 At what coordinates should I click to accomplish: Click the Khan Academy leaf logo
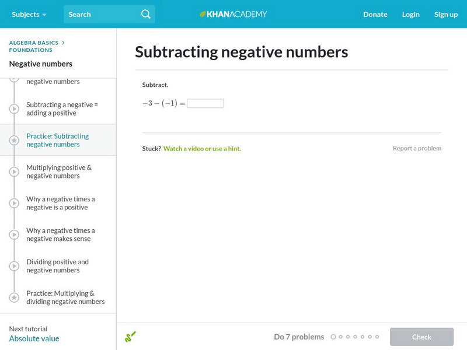click(x=203, y=14)
